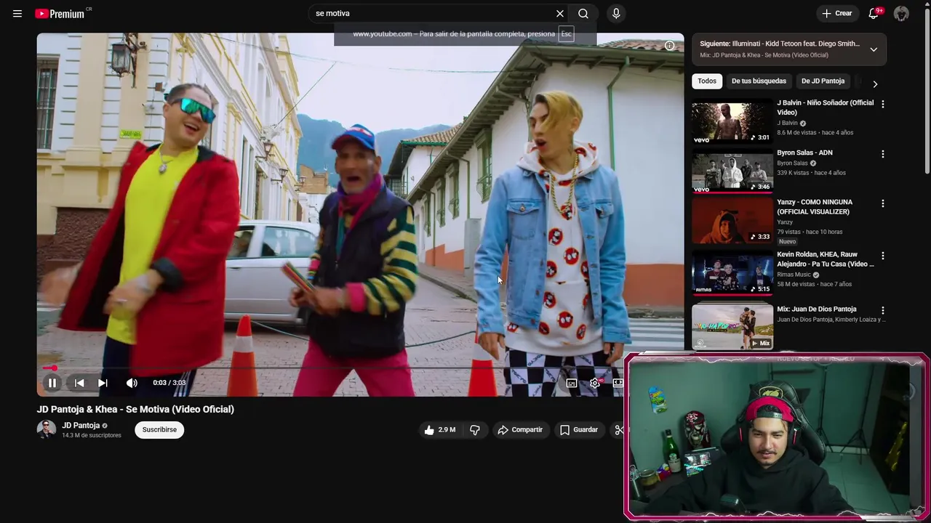The height and width of the screenshot is (523, 931).
Task: Show more filter chips arrow
Action: click(875, 84)
